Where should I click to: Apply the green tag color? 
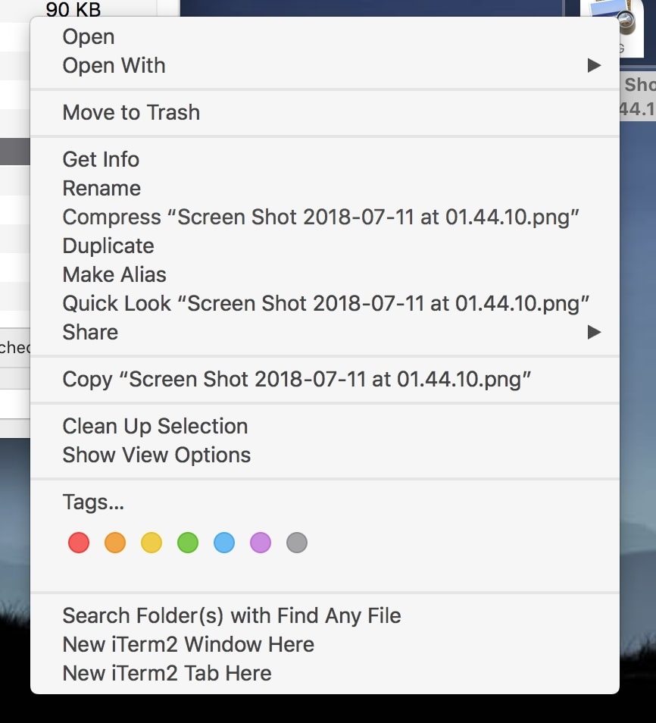pos(188,543)
